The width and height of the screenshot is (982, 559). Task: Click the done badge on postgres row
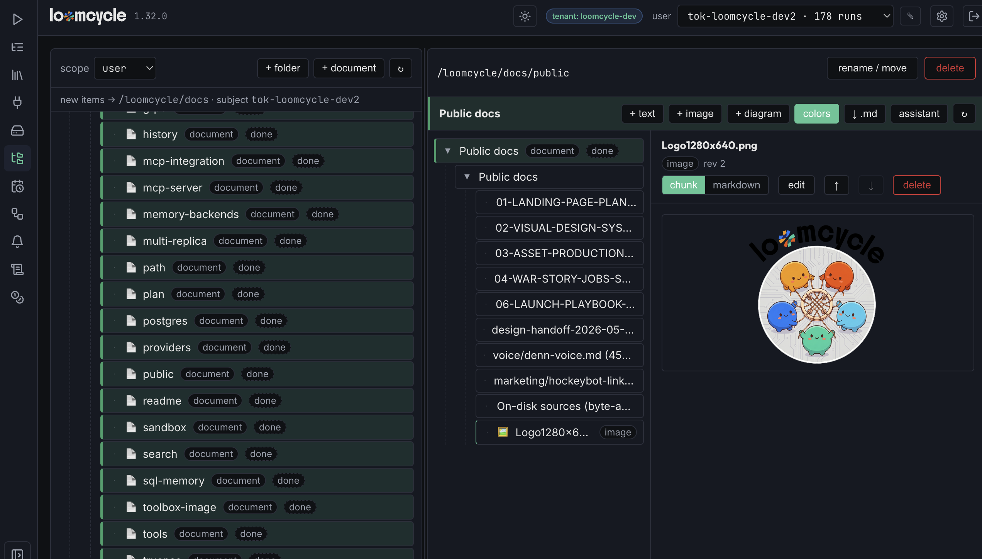pyautogui.click(x=271, y=321)
